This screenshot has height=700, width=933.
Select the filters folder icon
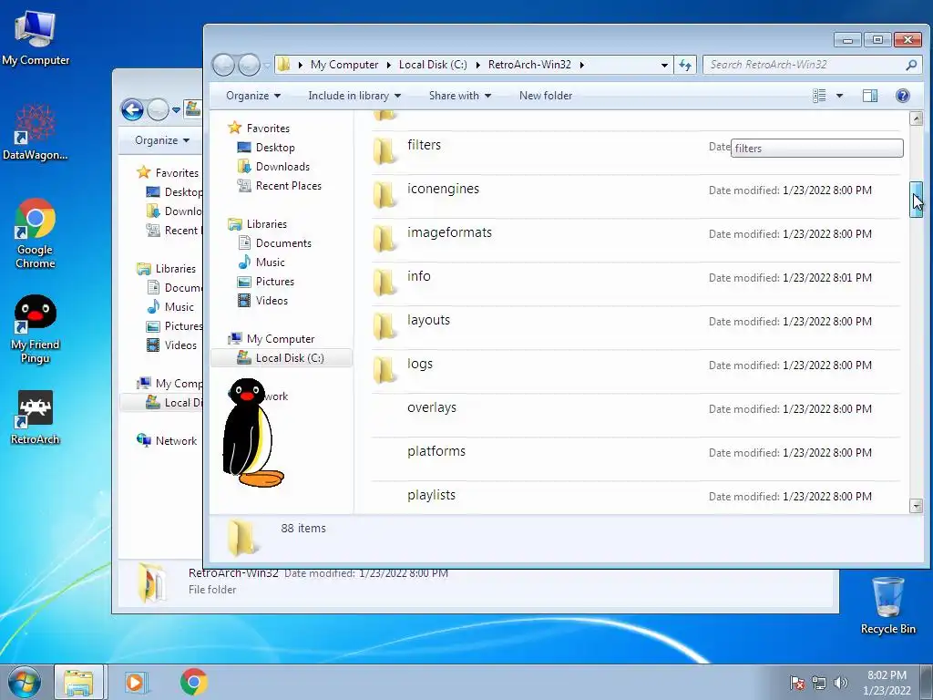click(x=384, y=151)
